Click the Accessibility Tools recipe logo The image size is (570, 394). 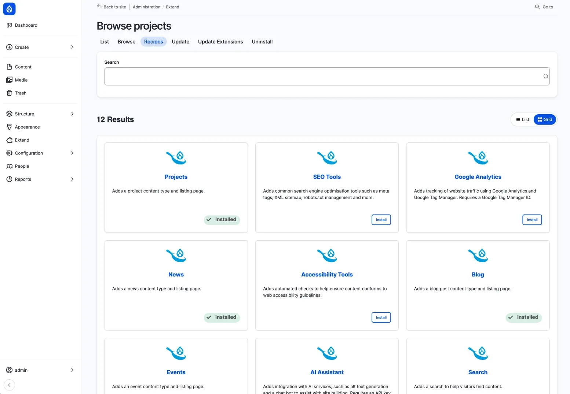pos(327,256)
